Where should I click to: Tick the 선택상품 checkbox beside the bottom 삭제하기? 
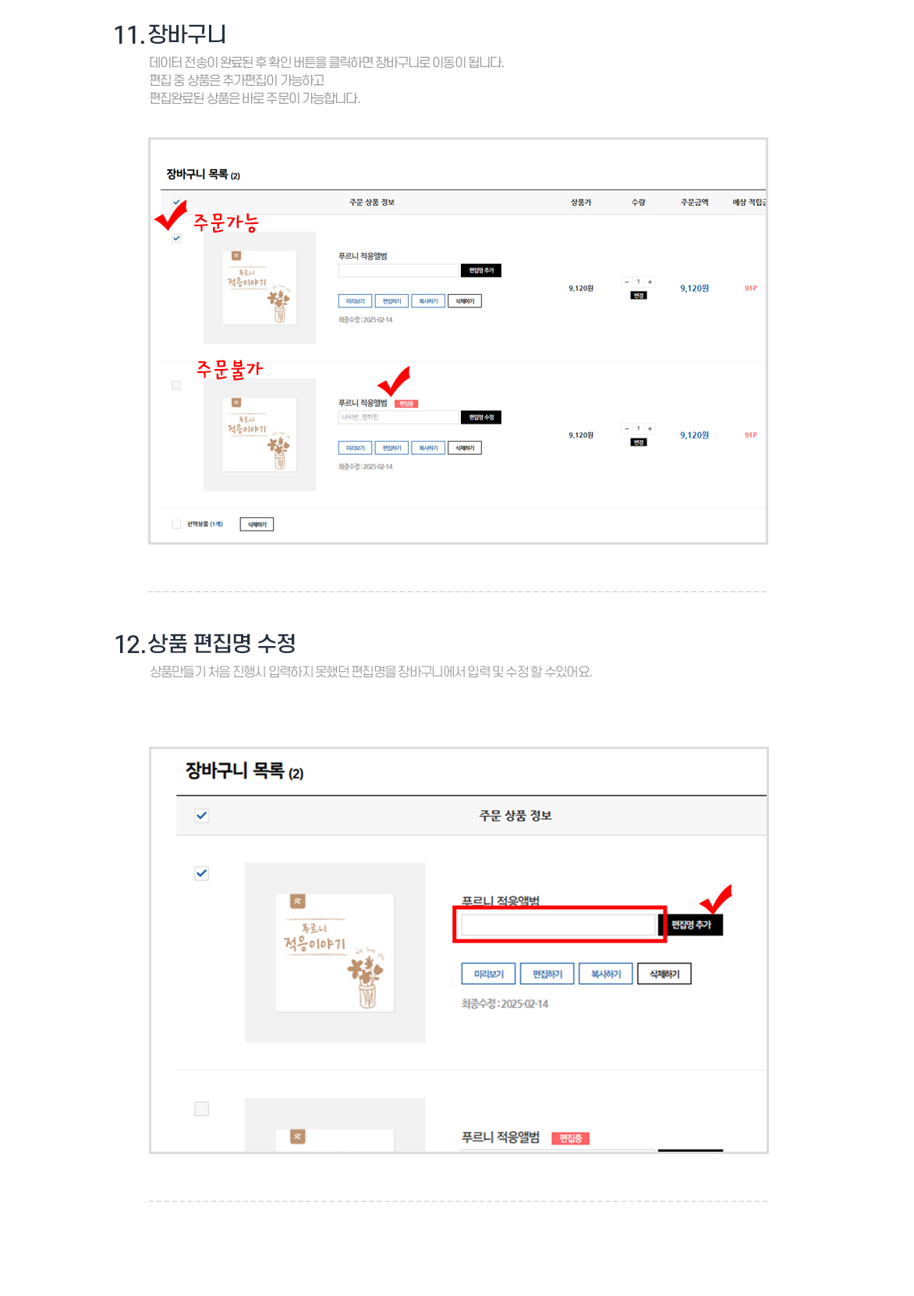pos(176,524)
